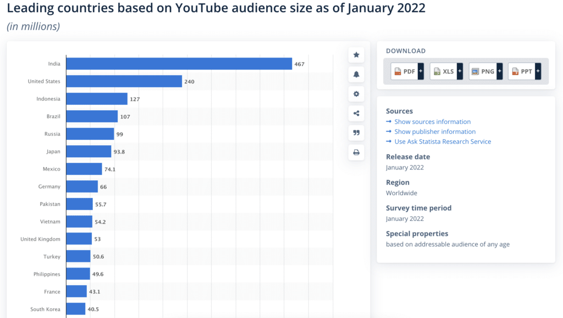Click the '(in millions)' subtitle
The height and width of the screenshot is (318, 563).
[x=34, y=26]
